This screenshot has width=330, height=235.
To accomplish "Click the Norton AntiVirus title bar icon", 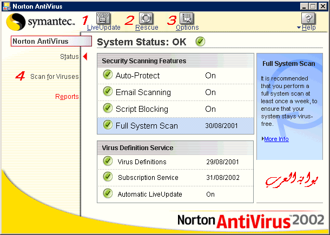I will 6,6.
